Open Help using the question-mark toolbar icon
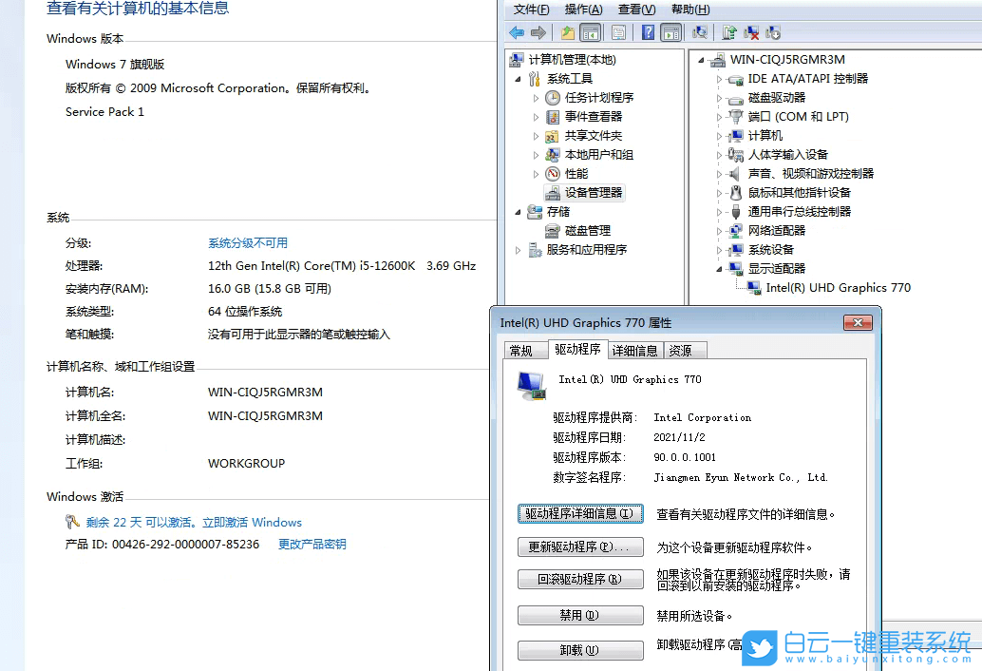This screenshot has width=982, height=671. click(x=650, y=32)
